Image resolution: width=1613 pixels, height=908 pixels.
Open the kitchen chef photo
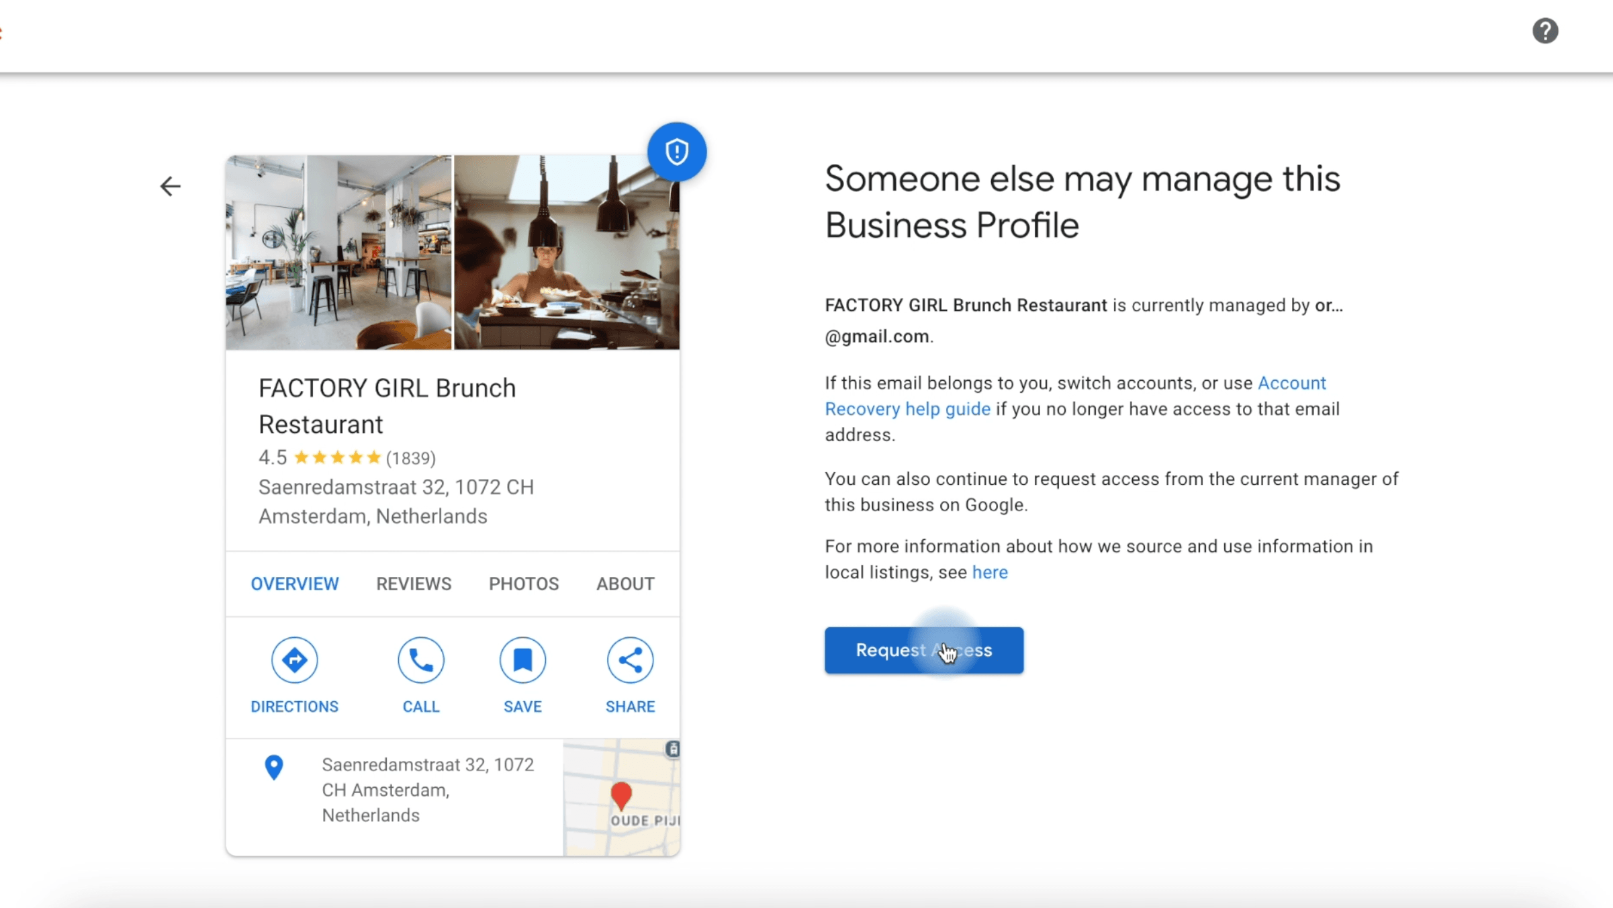coord(567,253)
